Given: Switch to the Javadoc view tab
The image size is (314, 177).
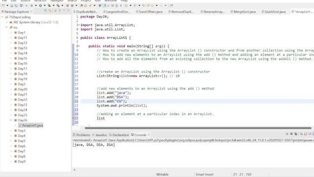Looking at the screenshot, I should tap(100, 135).
